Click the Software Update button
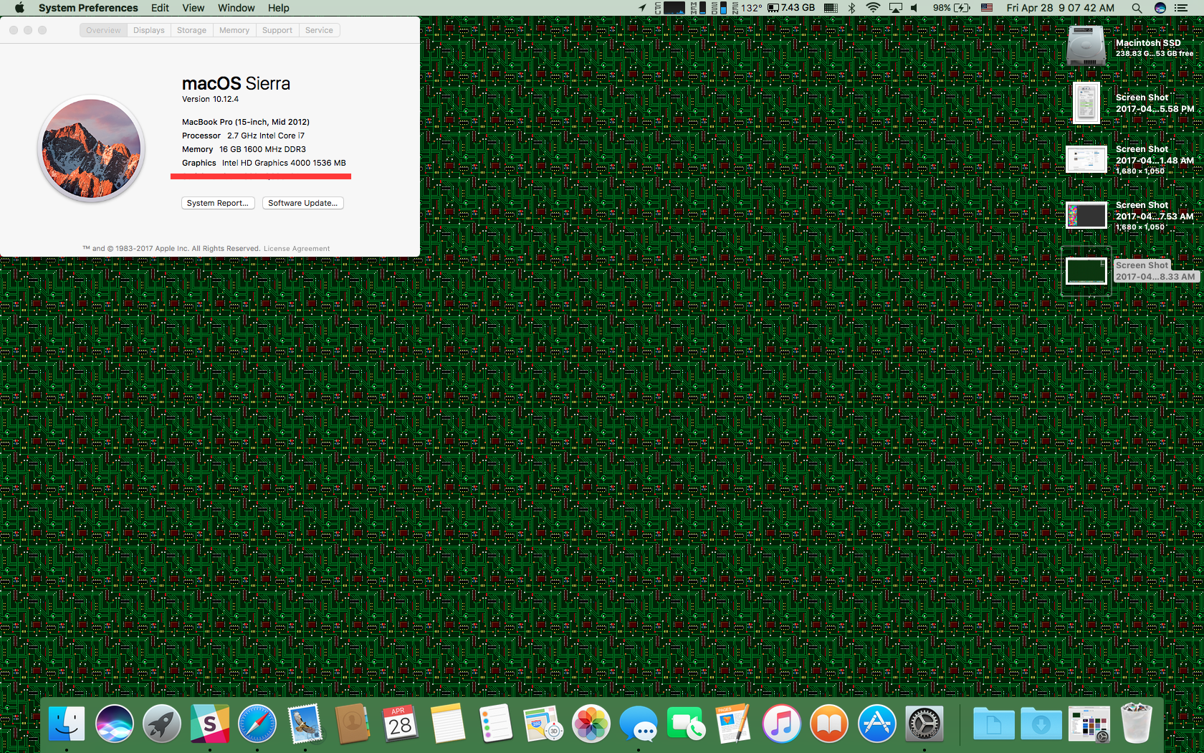 point(303,203)
